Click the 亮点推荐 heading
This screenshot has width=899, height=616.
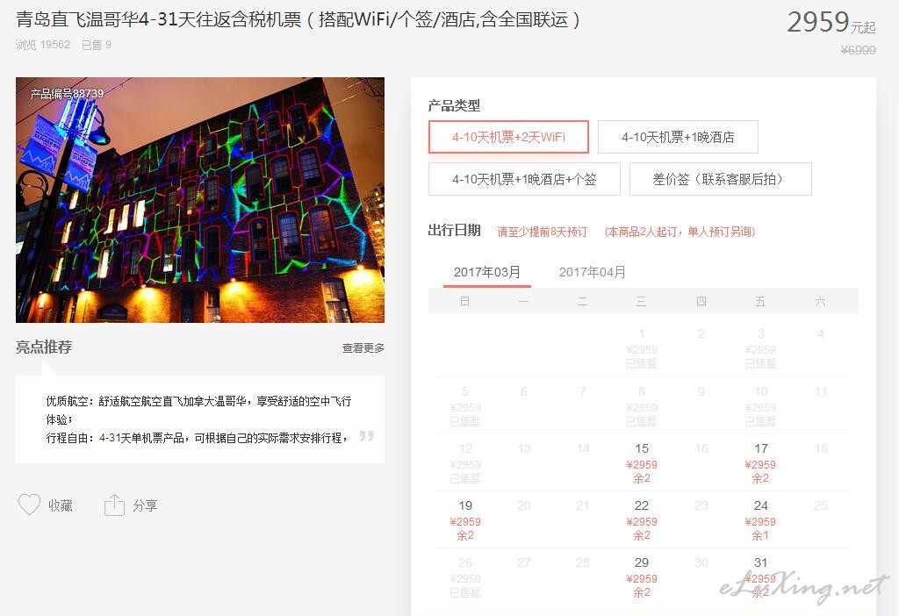(44, 347)
